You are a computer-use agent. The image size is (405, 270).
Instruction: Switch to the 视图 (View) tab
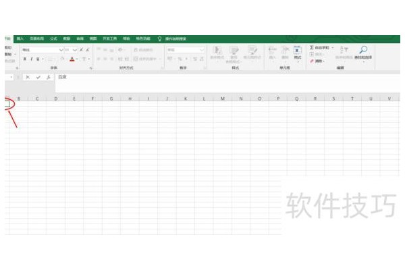[93, 38]
